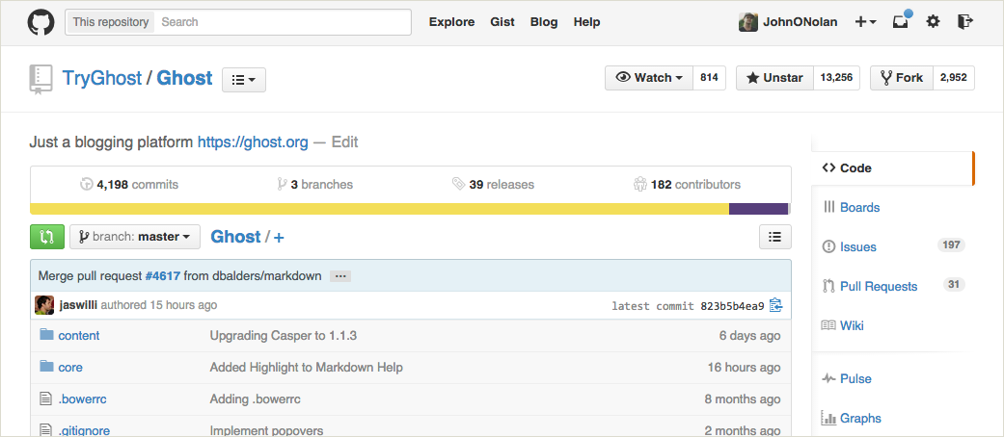This screenshot has width=1004, height=437.
Task: View the 814 watchers count
Action: click(709, 78)
